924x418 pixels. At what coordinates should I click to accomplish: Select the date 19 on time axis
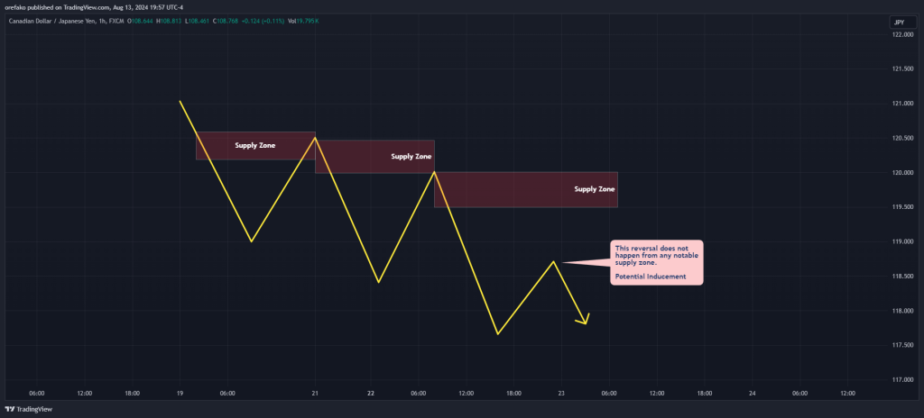[x=180, y=393]
